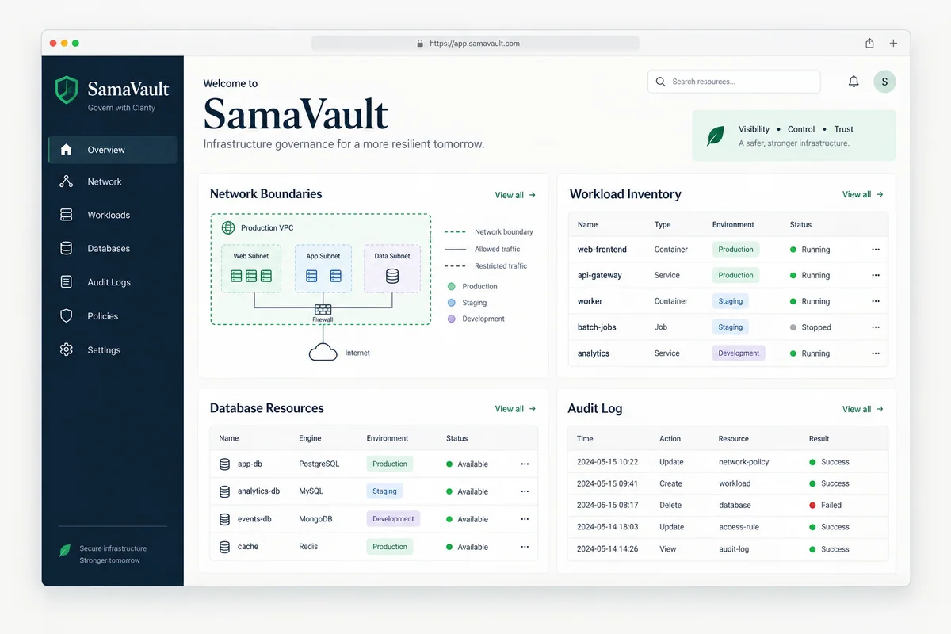Click the cache database icon
Image resolution: width=951 pixels, height=634 pixels.
[x=225, y=547]
